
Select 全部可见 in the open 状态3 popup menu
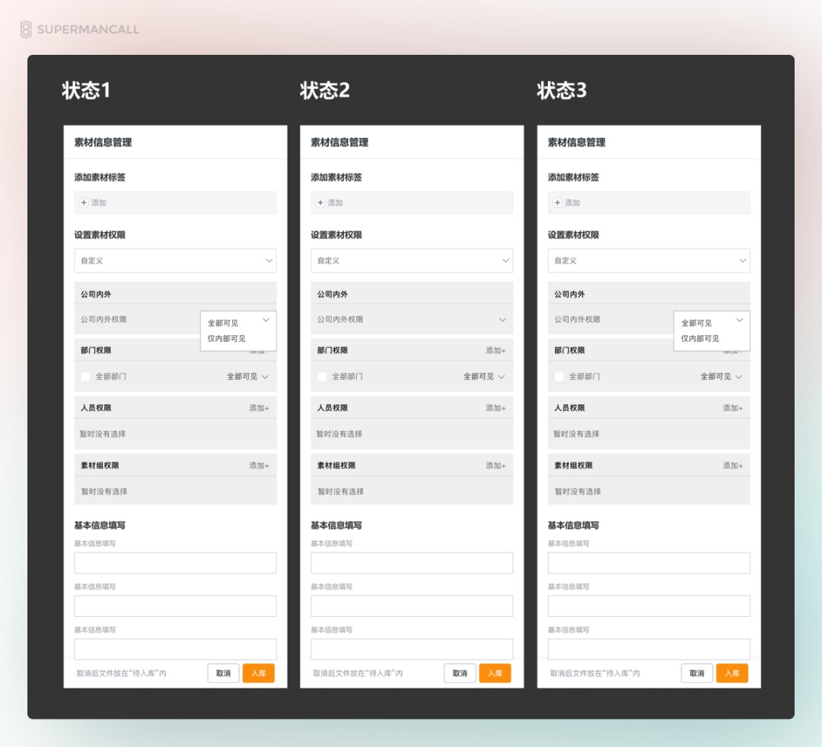[696, 323]
